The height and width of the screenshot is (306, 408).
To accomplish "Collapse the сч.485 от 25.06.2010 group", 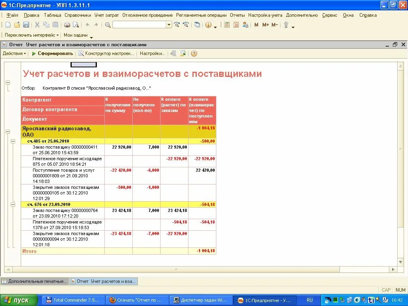I will (x=13, y=141).
